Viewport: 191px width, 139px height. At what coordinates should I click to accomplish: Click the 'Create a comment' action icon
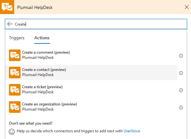click(15, 55)
